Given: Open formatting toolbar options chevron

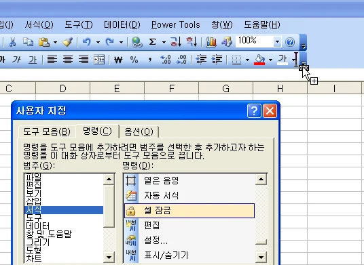Looking at the screenshot, I should (x=303, y=60).
